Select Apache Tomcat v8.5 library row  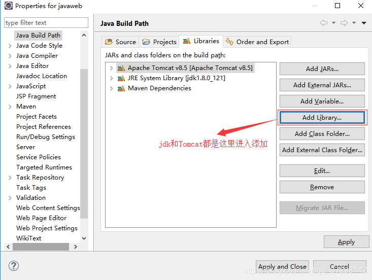point(185,68)
